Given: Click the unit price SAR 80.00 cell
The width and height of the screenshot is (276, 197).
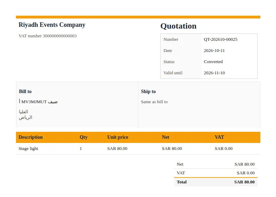Looking at the screenshot, I should [117, 149].
